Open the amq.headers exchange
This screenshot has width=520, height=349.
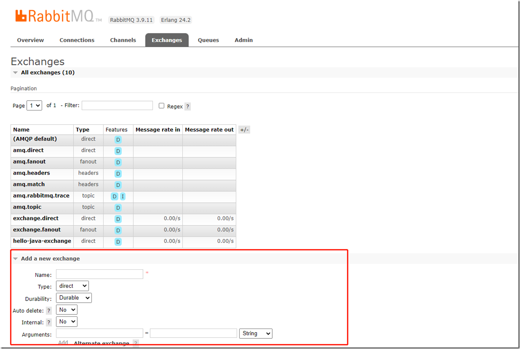click(32, 173)
